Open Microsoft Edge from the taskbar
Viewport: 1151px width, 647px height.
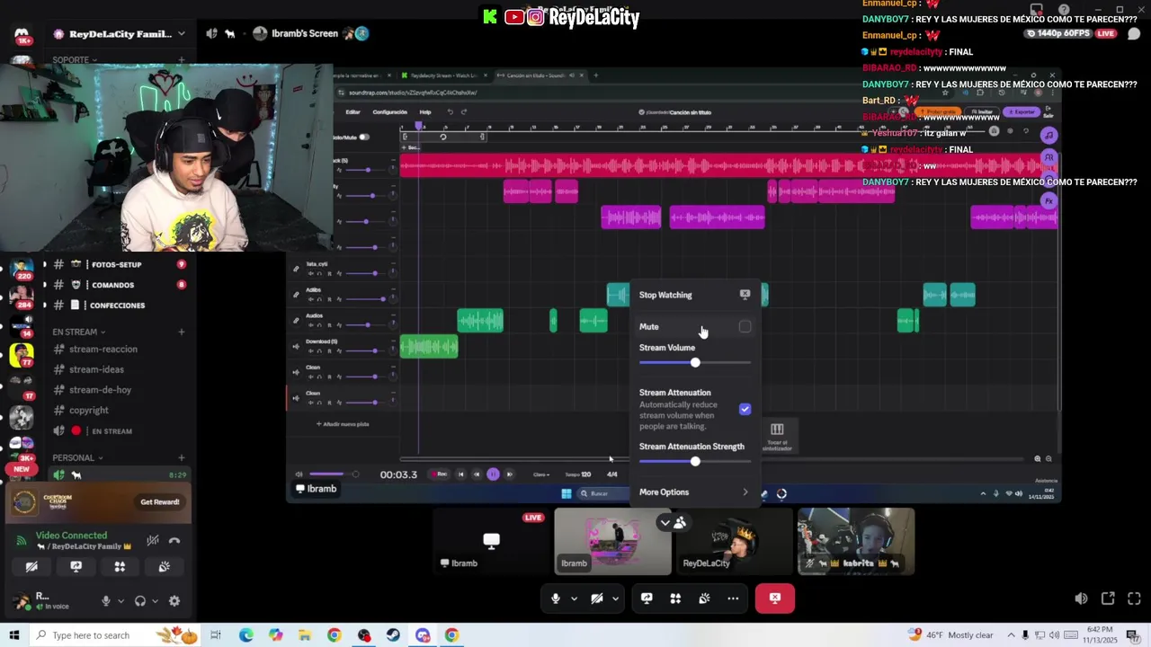(x=246, y=635)
